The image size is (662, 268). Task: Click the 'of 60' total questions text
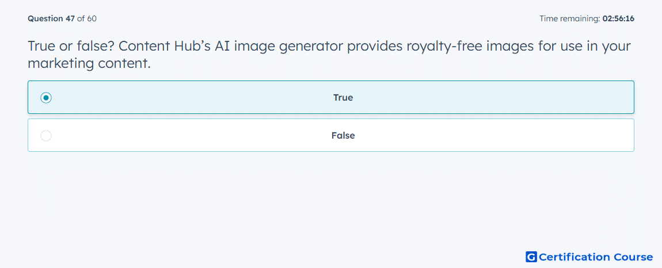86,18
